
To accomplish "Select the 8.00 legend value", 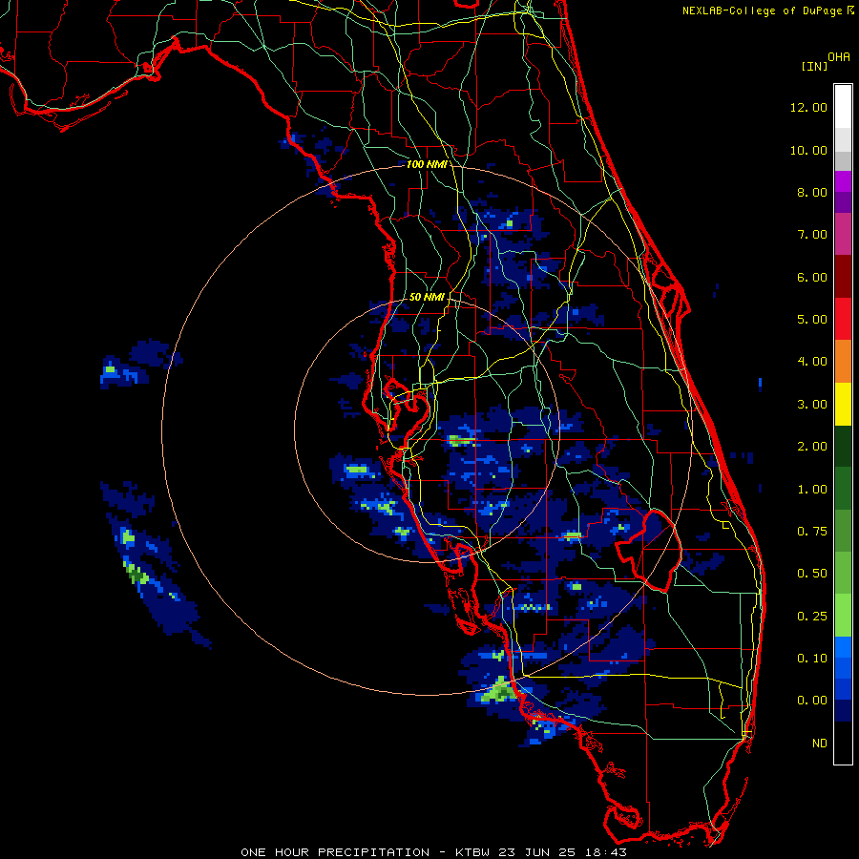I will coord(812,192).
